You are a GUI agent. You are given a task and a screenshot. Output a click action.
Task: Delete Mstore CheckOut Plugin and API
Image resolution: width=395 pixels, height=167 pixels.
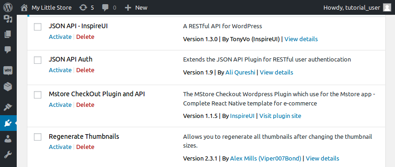[85, 105]
